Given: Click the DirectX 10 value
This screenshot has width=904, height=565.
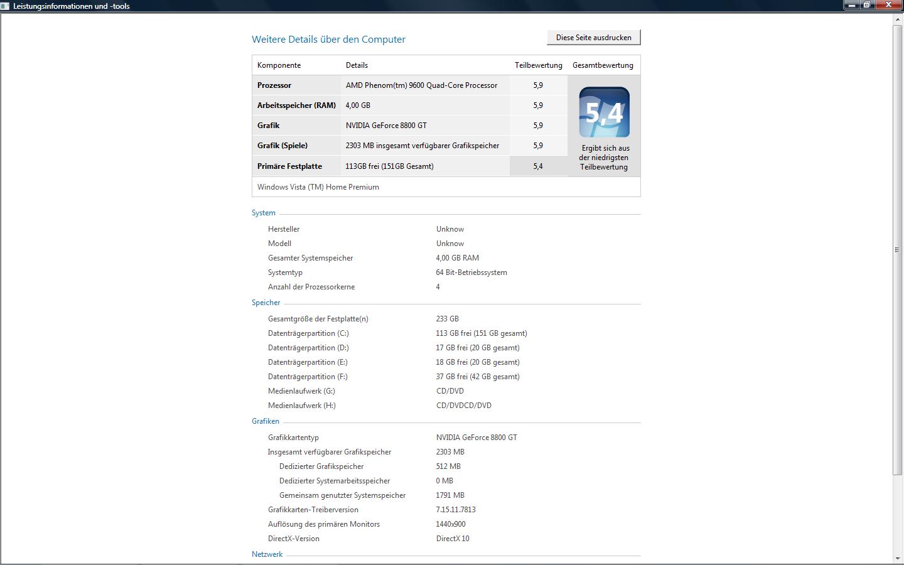Looking at the screenshot, I should click(453, 539).
